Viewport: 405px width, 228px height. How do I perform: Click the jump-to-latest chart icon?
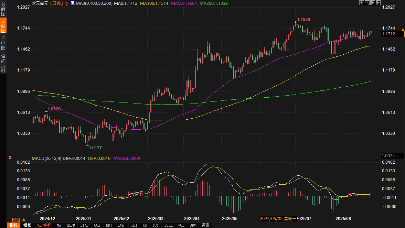(378, 3)
